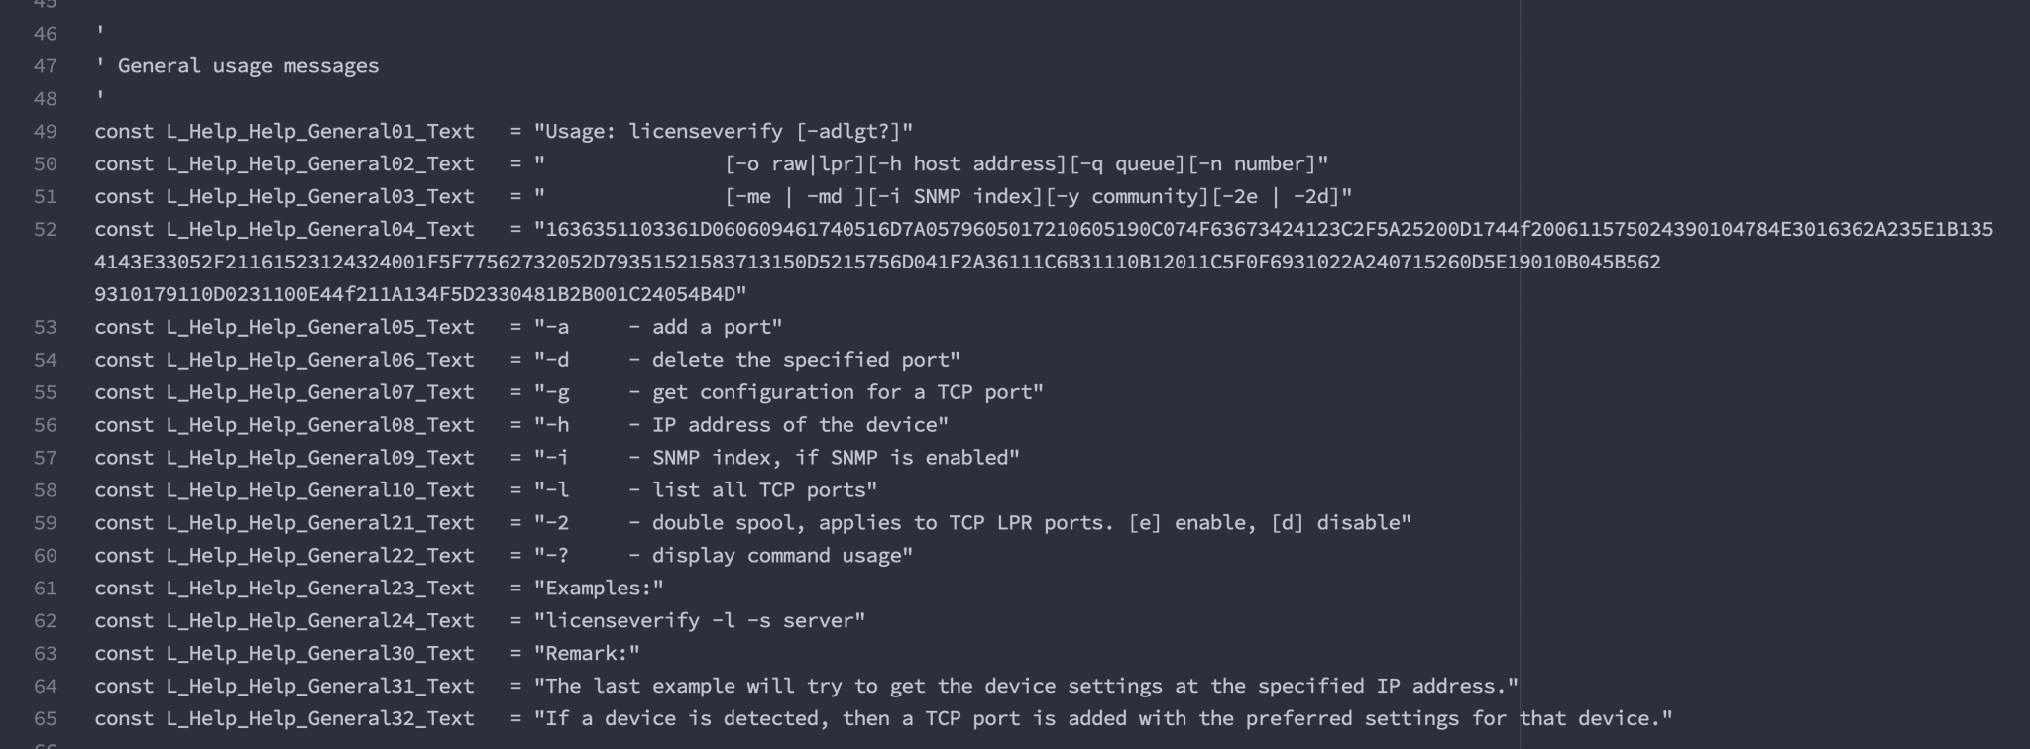Click the 'Usage: licenseverify [-adlgt?]' string
The width and height of the screenshot is (2030, 749).
pos(724,131)
